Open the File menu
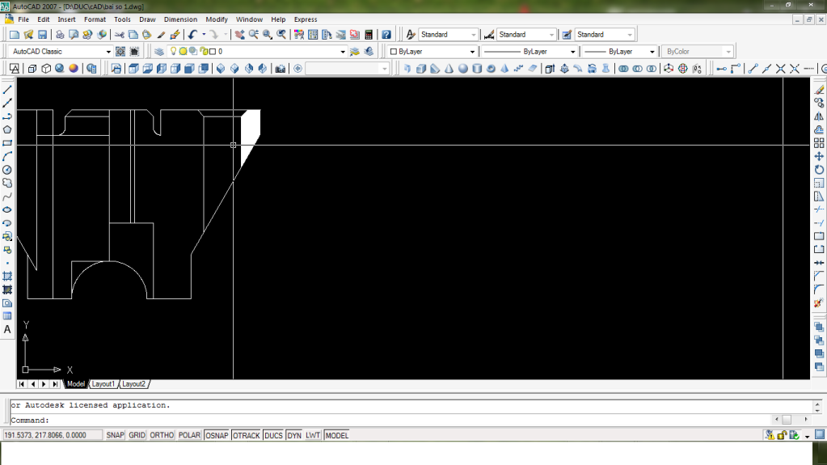The image size is (827, 465). click(23, 19)
